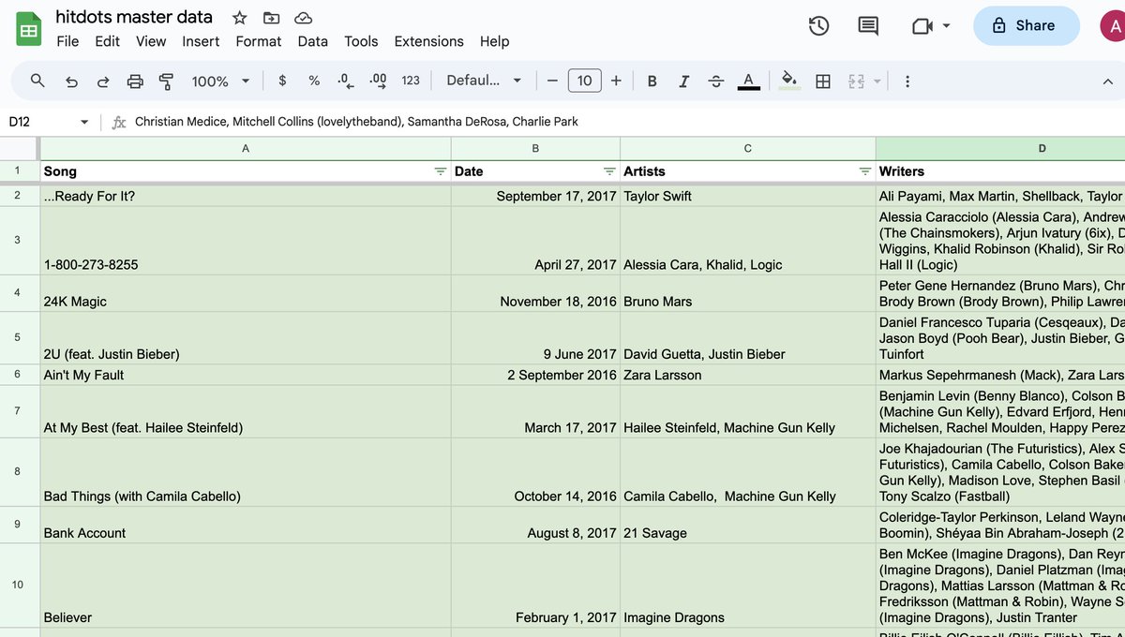Open the Insert menu
This screenshot has width=1125, height=637.
point(201,41)
